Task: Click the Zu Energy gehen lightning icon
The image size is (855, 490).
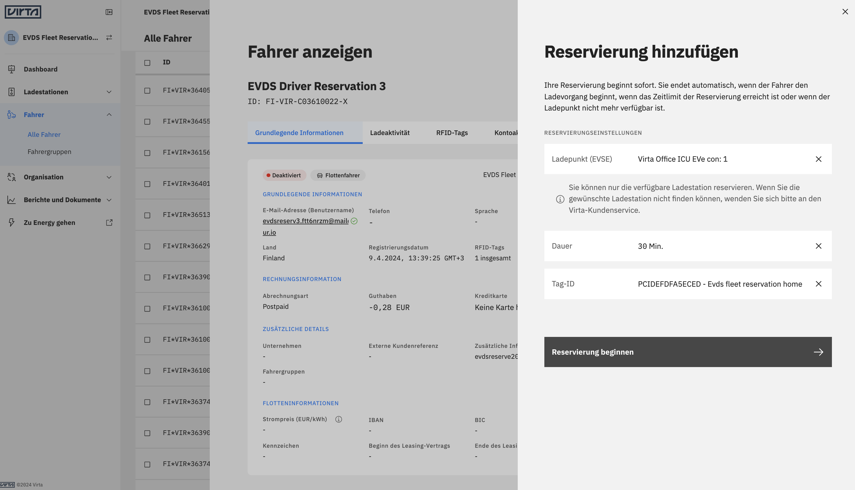Action: tap(12, 223)
